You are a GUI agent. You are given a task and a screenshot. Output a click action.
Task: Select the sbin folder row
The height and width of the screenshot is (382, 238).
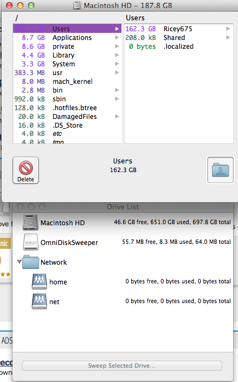(67, 99)
